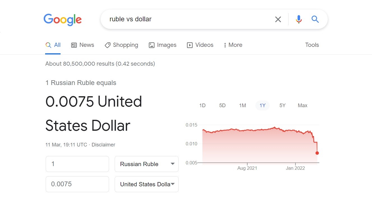
Task: Show the Max chart range
Action: (x=302, y=105)
